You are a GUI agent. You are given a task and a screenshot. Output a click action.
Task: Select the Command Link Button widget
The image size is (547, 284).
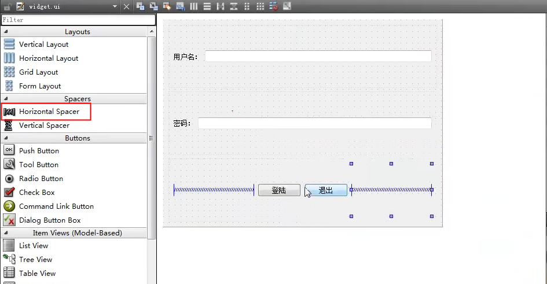74,206
